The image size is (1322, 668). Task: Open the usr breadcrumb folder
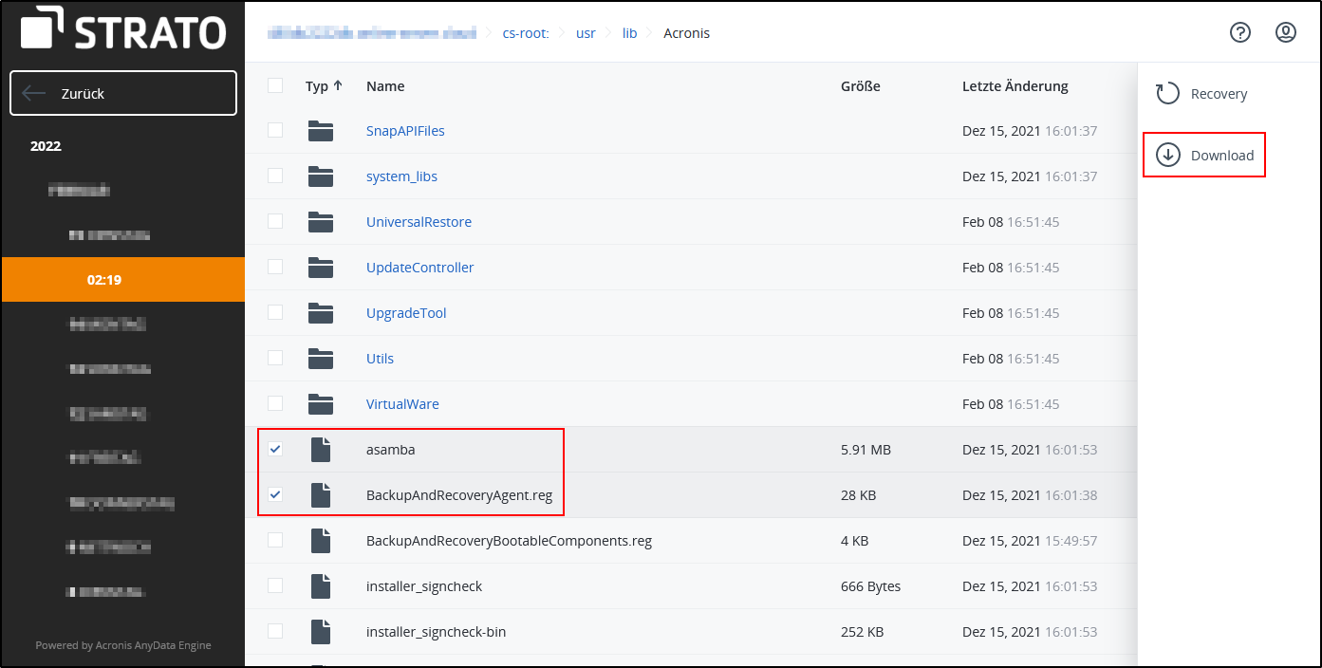[x=586, y=33]
